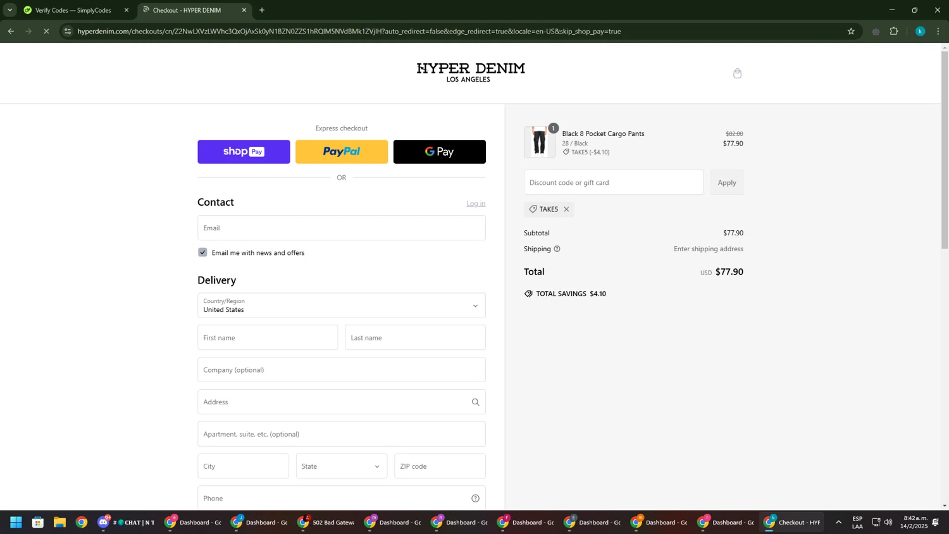Pay with Shop Pay express checkout
The width and height of the screenshot is (949, 534).
(244, 152)
